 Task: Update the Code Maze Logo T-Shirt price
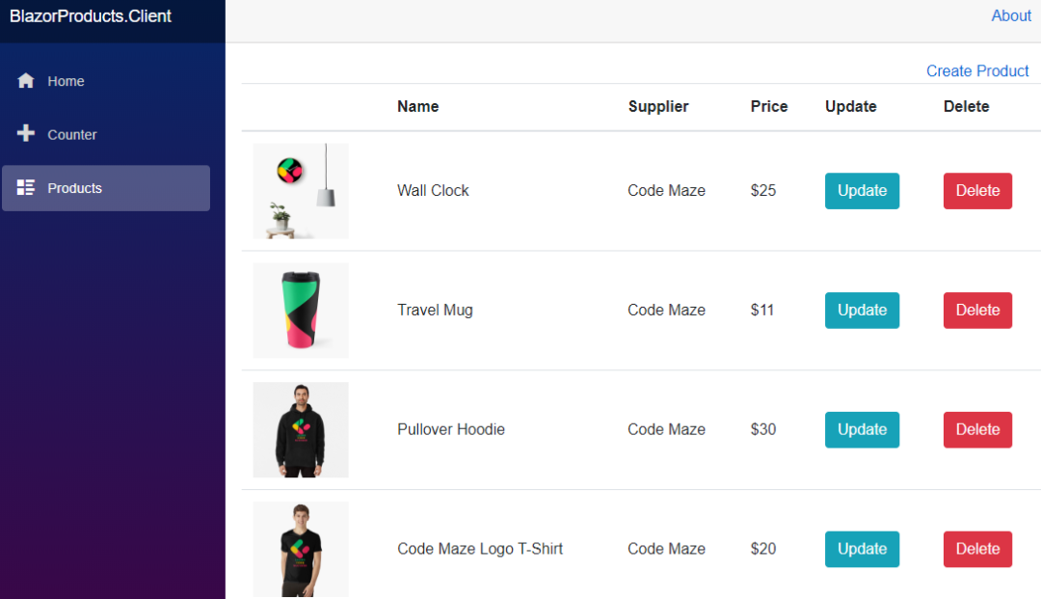pyautogui.click(x=861, y=549)
